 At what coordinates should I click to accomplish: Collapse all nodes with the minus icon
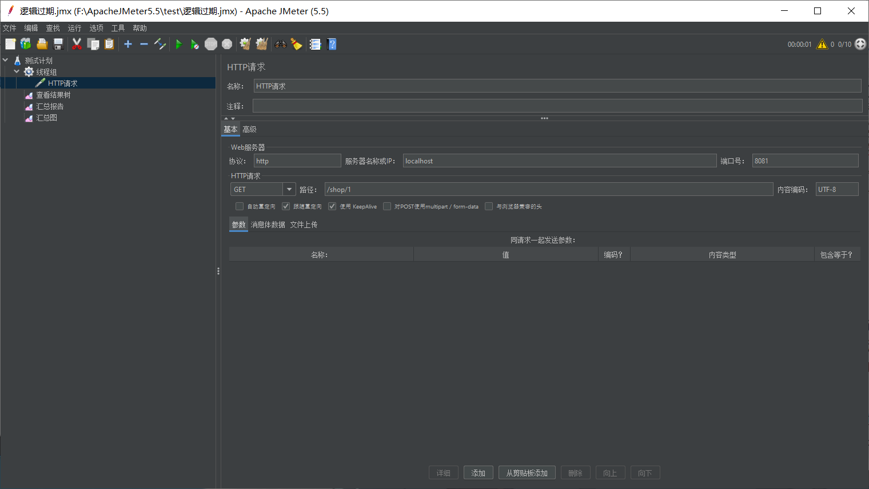144,44
